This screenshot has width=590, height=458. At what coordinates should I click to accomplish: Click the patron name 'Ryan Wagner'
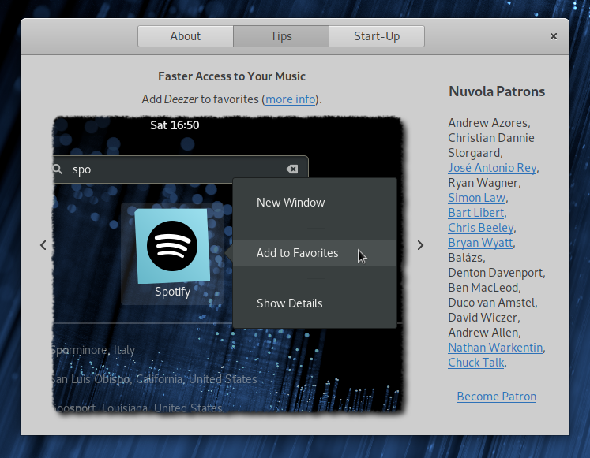pos(483,183)
